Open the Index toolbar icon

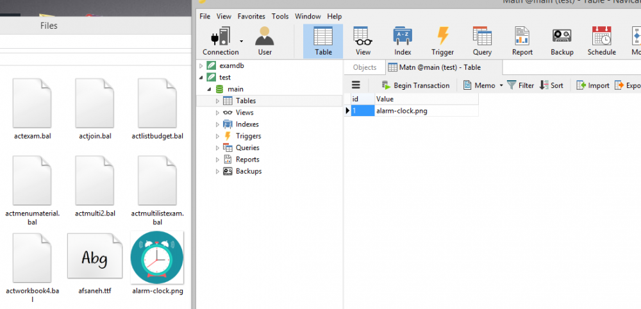403,37
